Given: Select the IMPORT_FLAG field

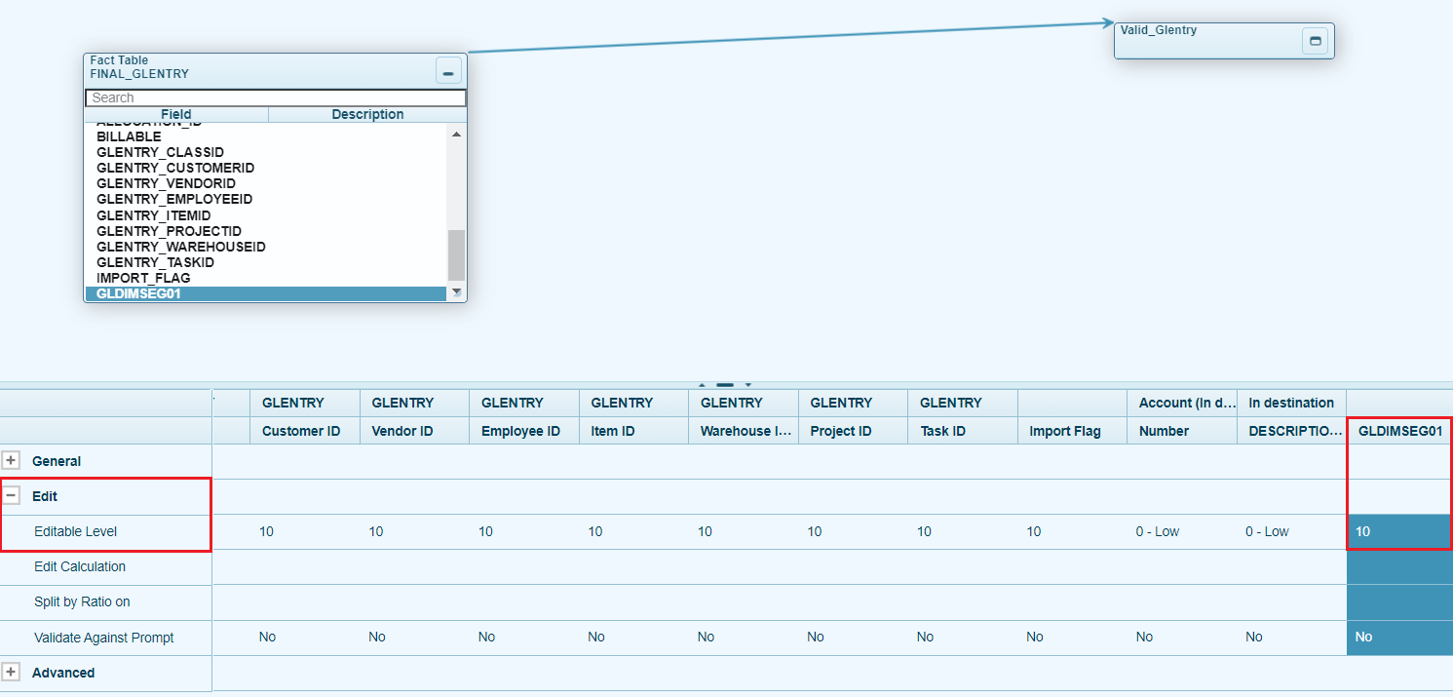Looking at the screenshot, I should click(x=143, y=278).
